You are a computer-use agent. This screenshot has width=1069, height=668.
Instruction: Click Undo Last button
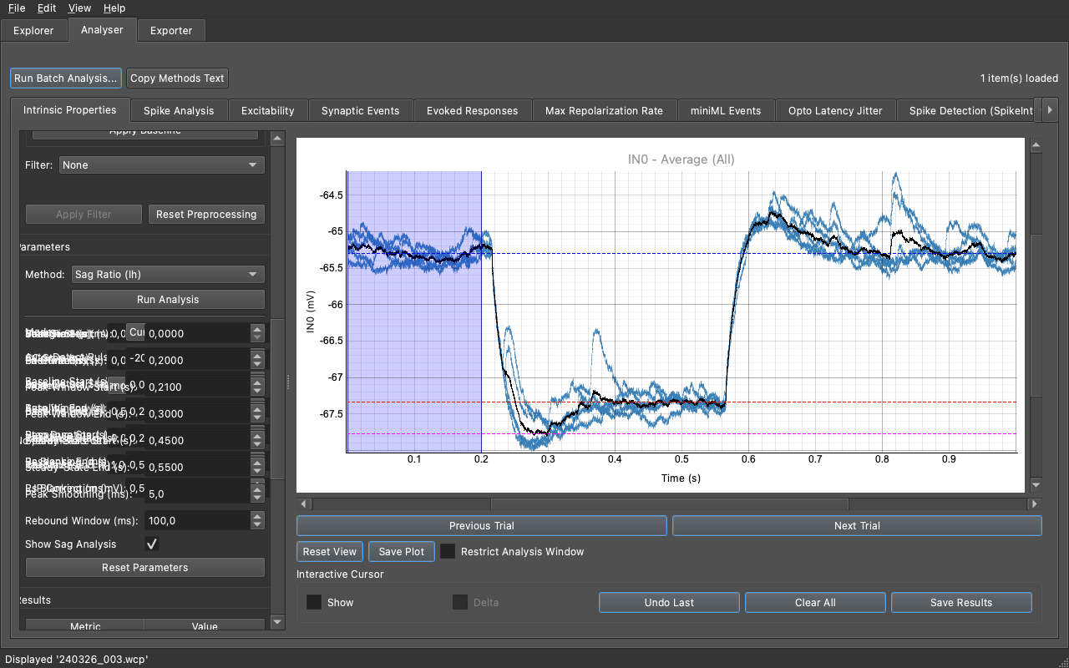(x=669, y=603)
